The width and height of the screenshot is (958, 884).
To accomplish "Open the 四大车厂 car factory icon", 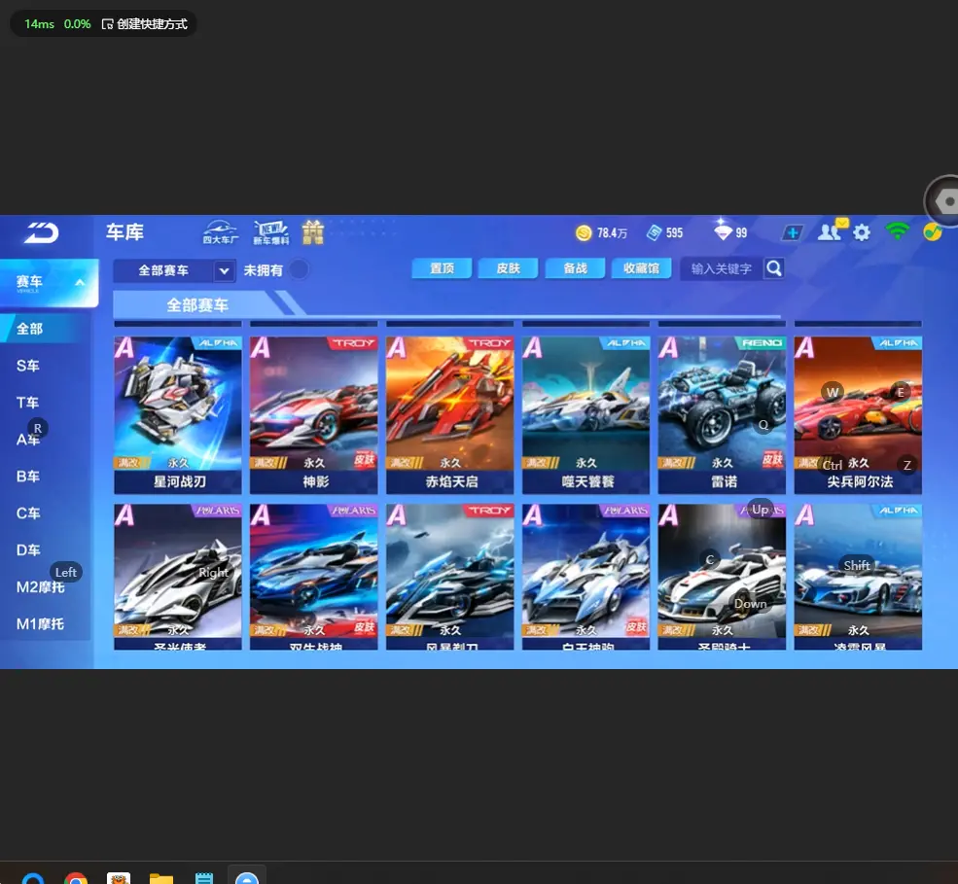I will pyautogui.click(x=221, y=232).
